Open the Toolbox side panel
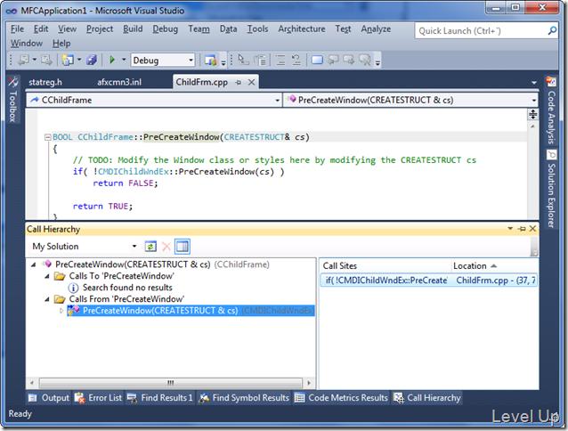 [x=12, y=100]
